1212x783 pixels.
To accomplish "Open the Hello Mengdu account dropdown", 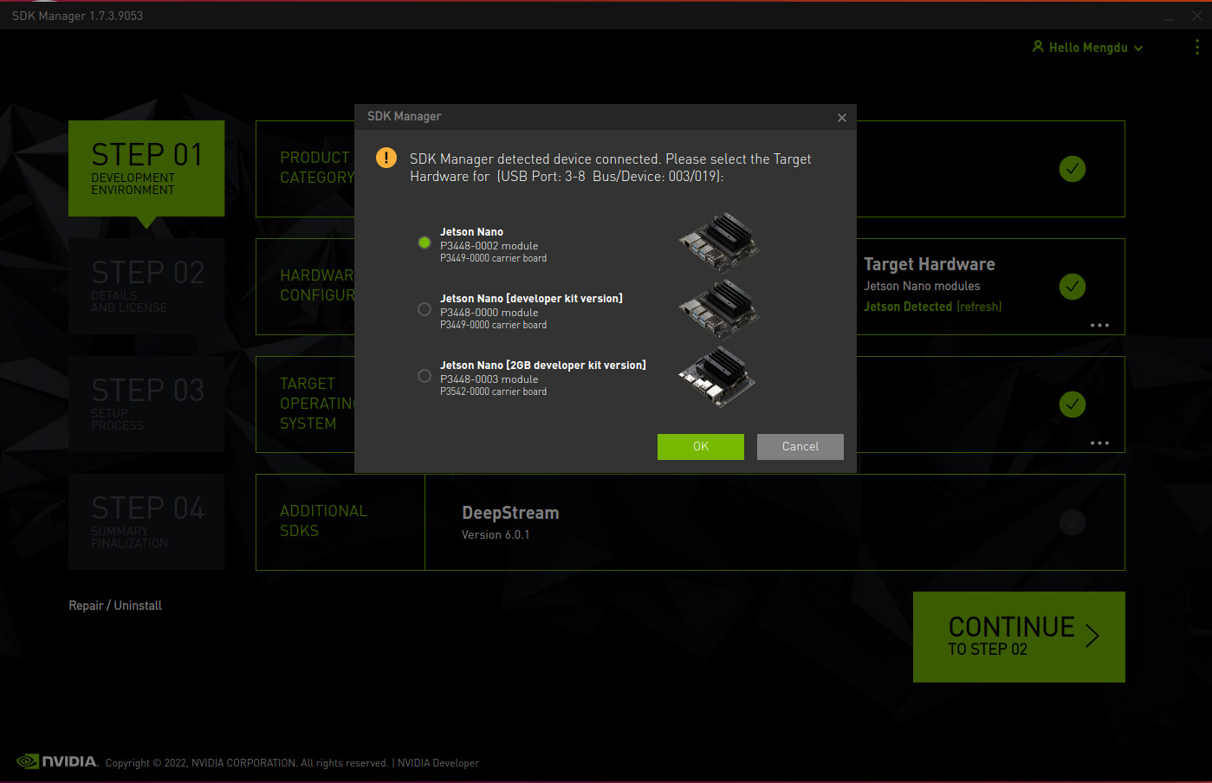I will click(x=1088, y=48).
